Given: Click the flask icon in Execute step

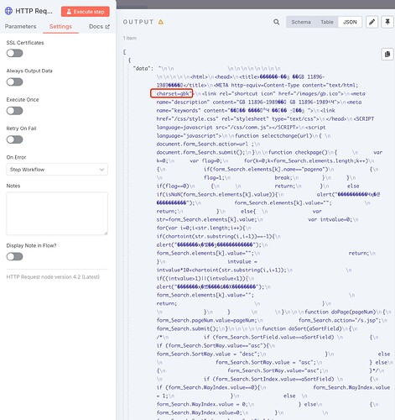Looking at the screenshot, I should pyautogui.click(x=69, y=12).
